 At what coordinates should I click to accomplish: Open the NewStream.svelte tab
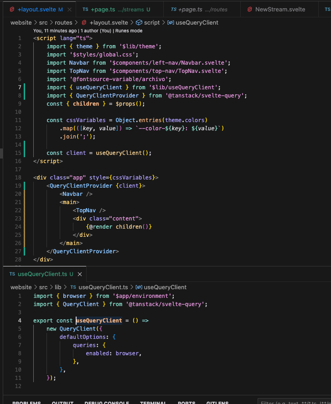tap(280, 10)
